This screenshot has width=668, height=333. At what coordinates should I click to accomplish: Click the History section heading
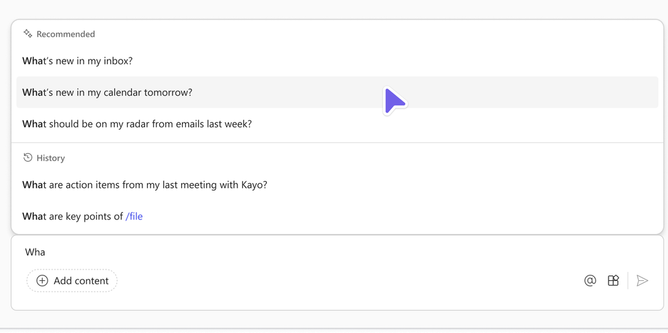tap(51, 158)
